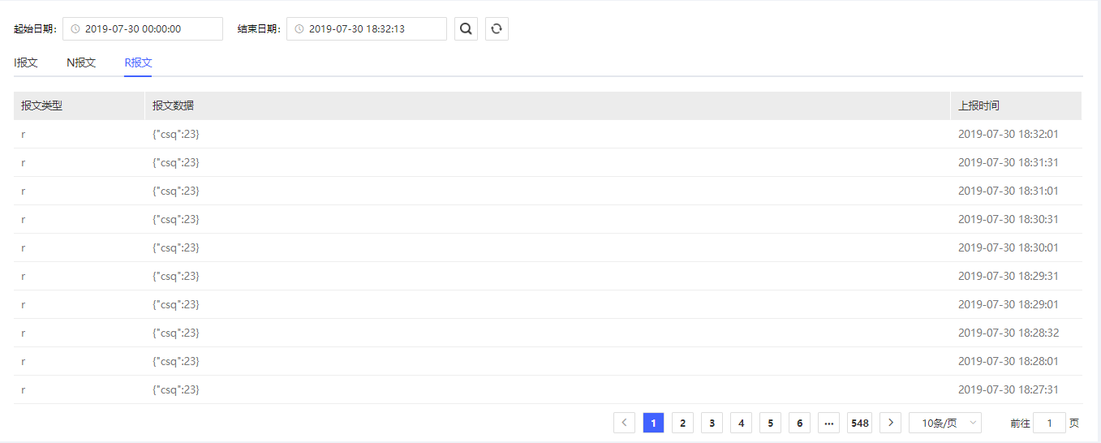The image size is (1101, 443).
Task: Click the clock icon in end date field
Action: tap(299, 29)
